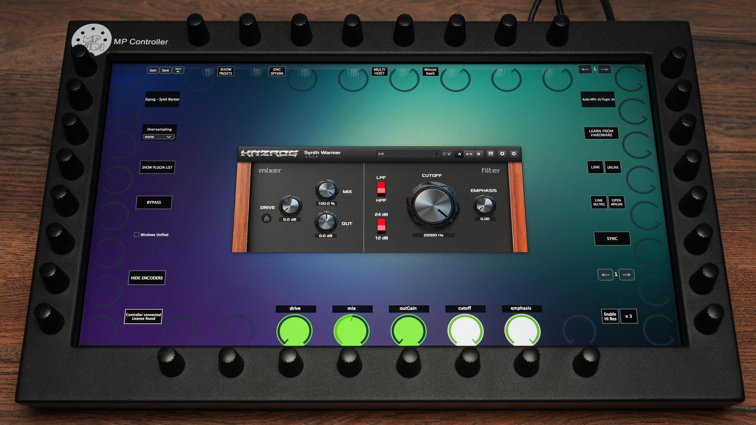Click the SYNC button
Screen dimensions: 756x425
(612, 239)
